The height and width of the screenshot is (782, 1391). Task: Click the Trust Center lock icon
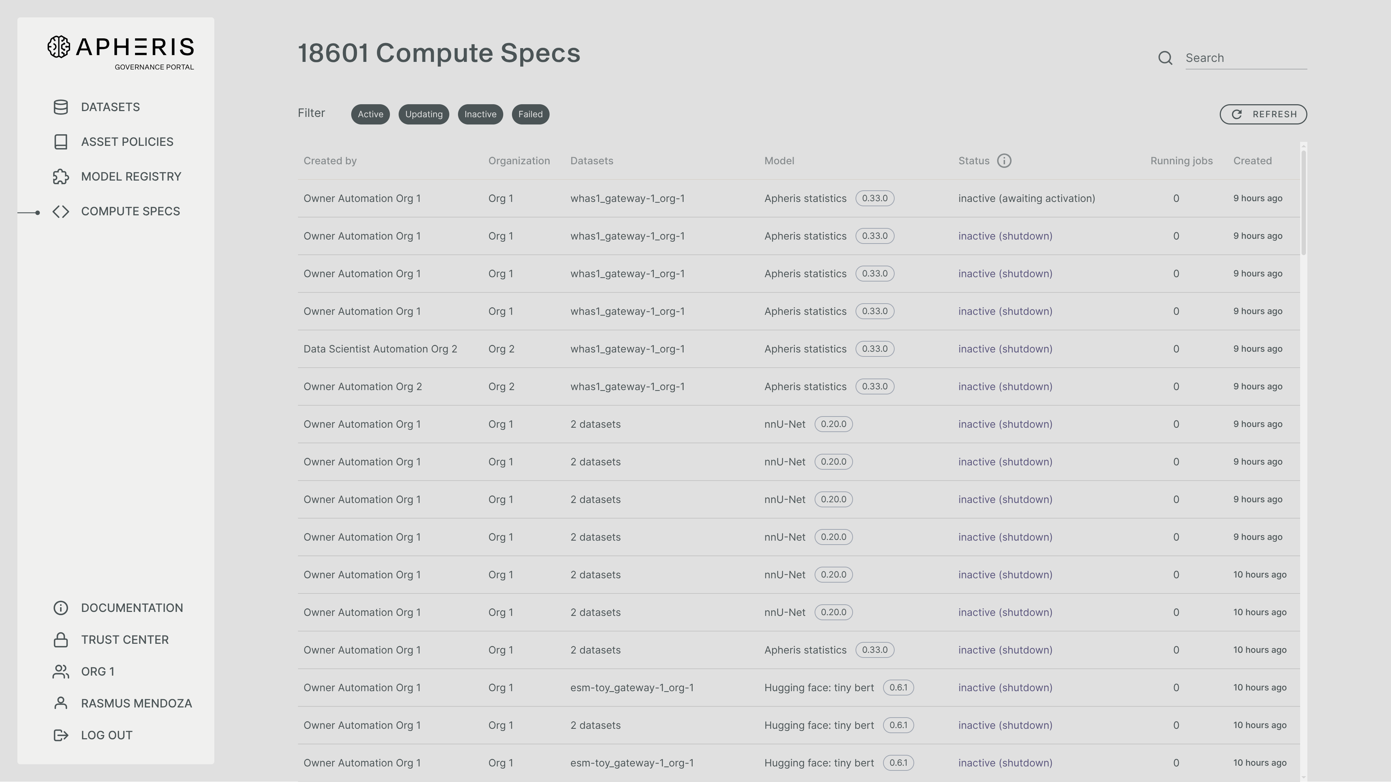click(60, 639)
